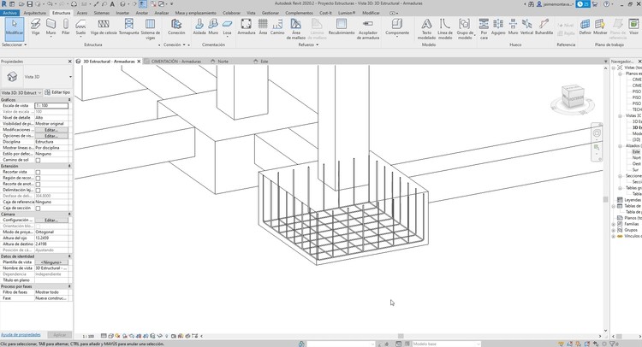
Task: Open the Ayuda de propiedades link
Action: click(19, 334)
